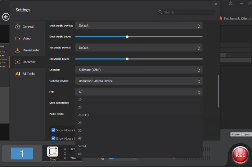Click the settings panel scrollbar
The width and height of the screenshot is (252, 167).
click(218, 91)
